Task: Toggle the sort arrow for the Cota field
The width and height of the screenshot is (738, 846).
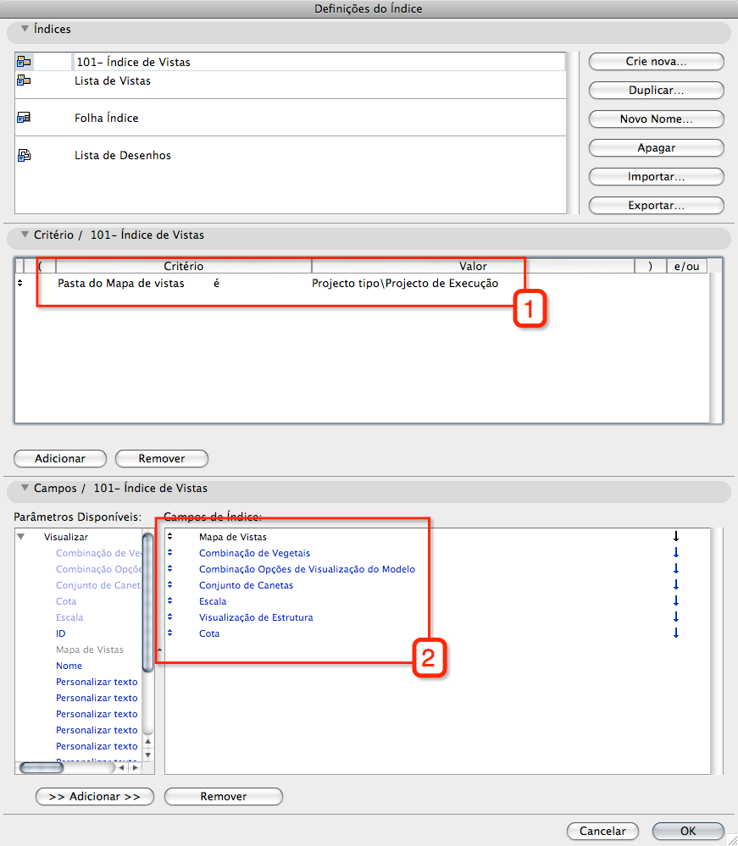Action: pos(676,633)
